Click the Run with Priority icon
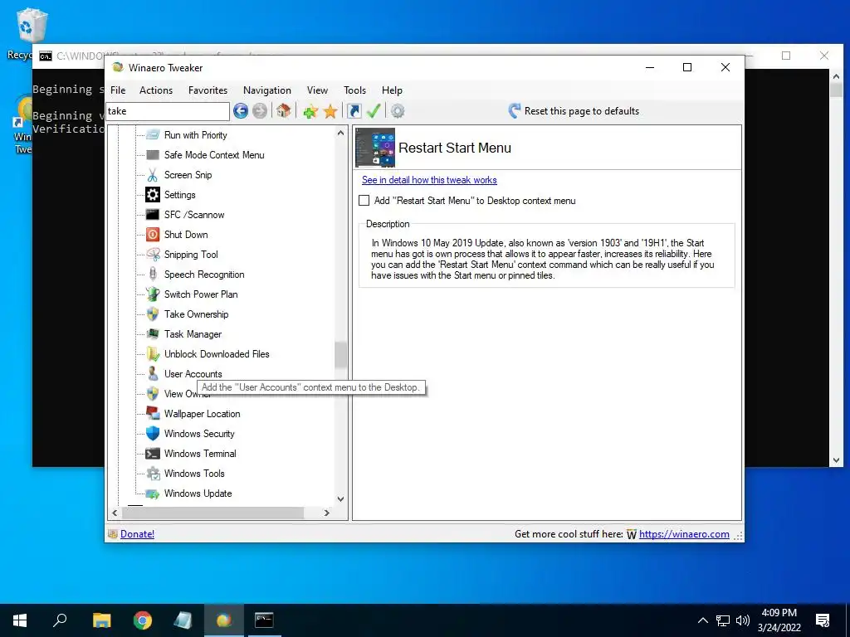Screen dimensions: 850x637 (x=153, y=135)
